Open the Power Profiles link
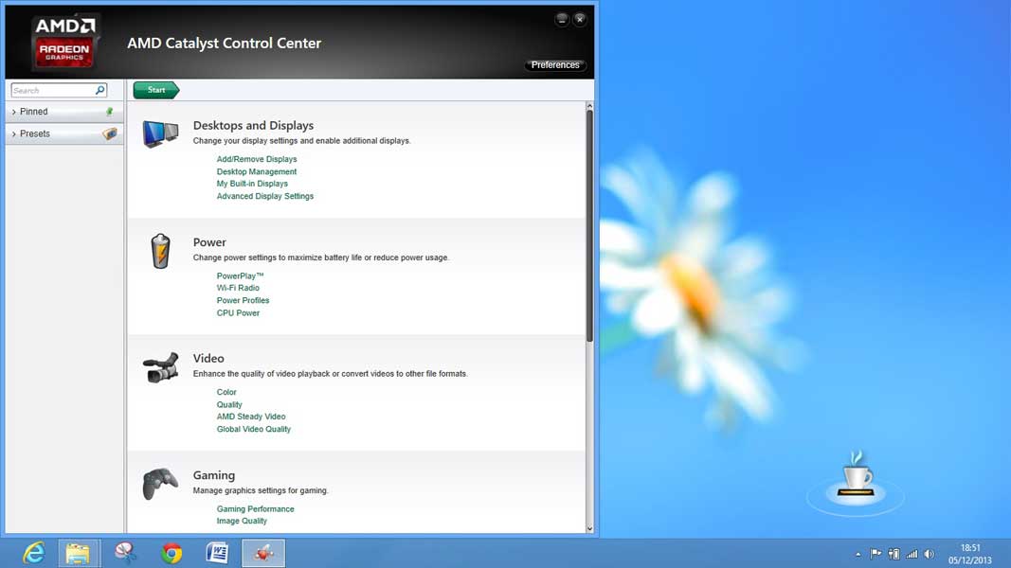The width and height of the screenshot is (1011, 568). click(x=244, y=301)
